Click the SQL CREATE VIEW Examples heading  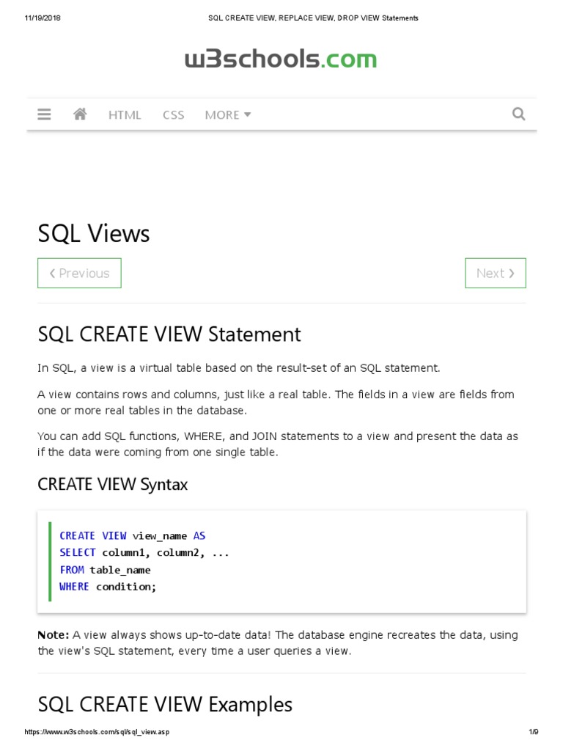[x=165, y=705]
